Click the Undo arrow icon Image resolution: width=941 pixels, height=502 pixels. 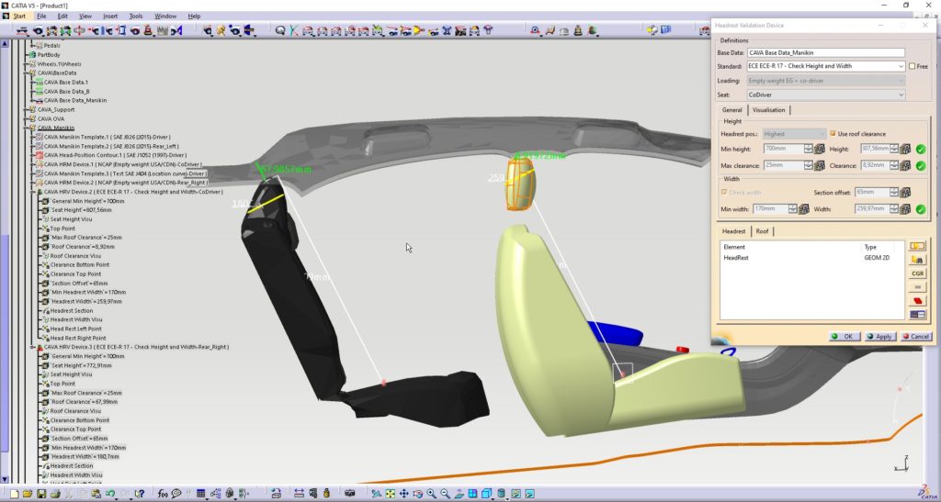[x=110, y=494]
